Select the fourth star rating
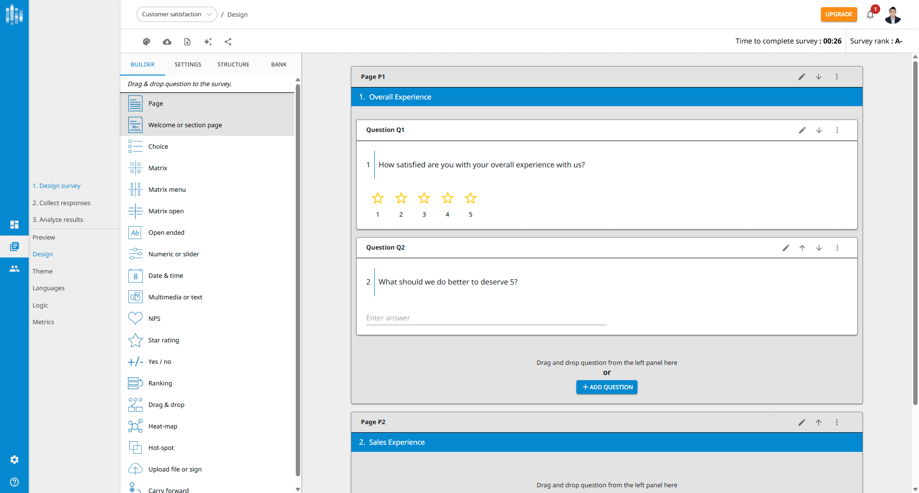The image size is (919, 493). [448, 198]
